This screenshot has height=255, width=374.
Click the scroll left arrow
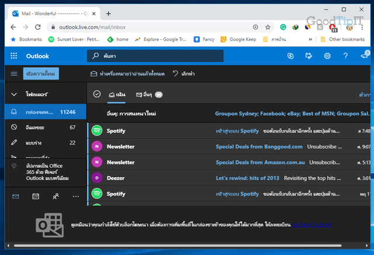[x=8, y=246]
